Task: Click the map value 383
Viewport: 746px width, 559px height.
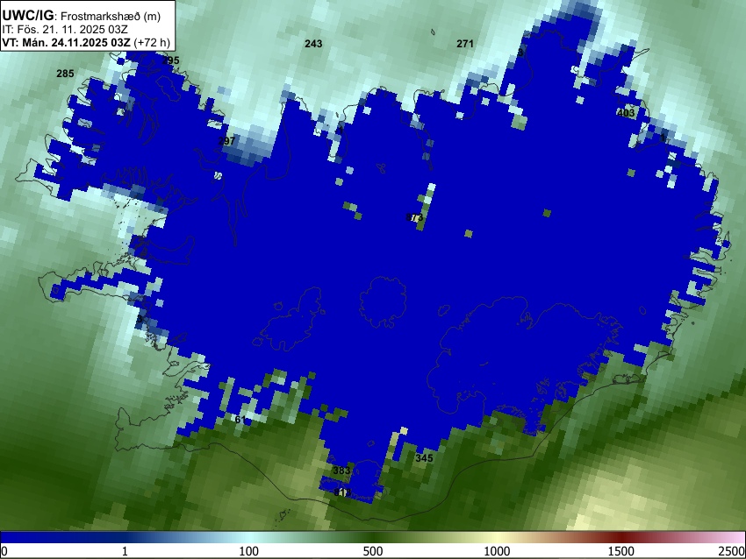Action: pyautogui.click(x=341, y=471)
